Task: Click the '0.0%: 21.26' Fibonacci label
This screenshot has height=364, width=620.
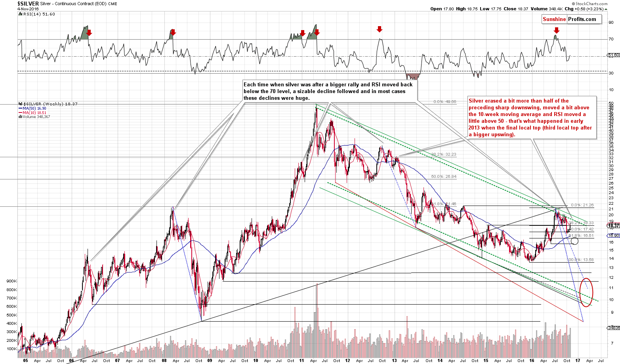Action: point(582,205)
